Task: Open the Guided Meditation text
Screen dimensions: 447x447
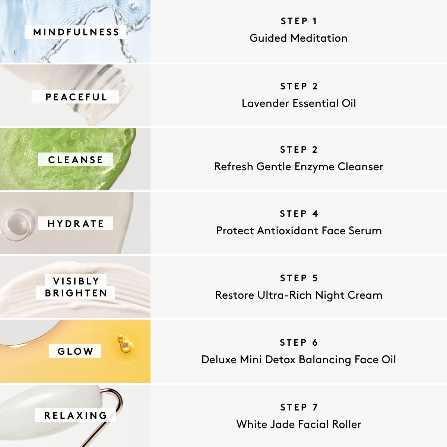Action: click(298, 38)
